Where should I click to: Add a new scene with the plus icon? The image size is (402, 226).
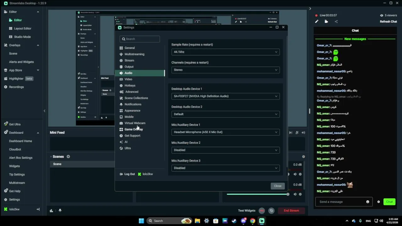tap(68, 157)
